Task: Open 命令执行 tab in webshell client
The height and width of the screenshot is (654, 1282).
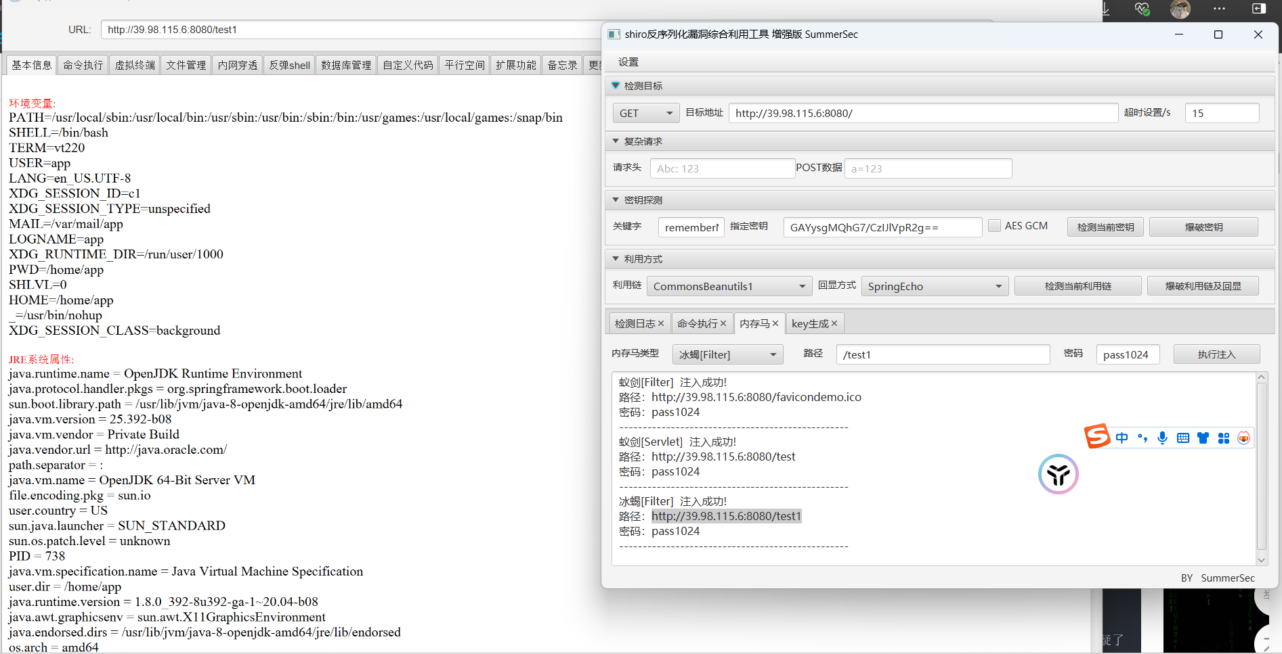Action: tap(83, 65)
